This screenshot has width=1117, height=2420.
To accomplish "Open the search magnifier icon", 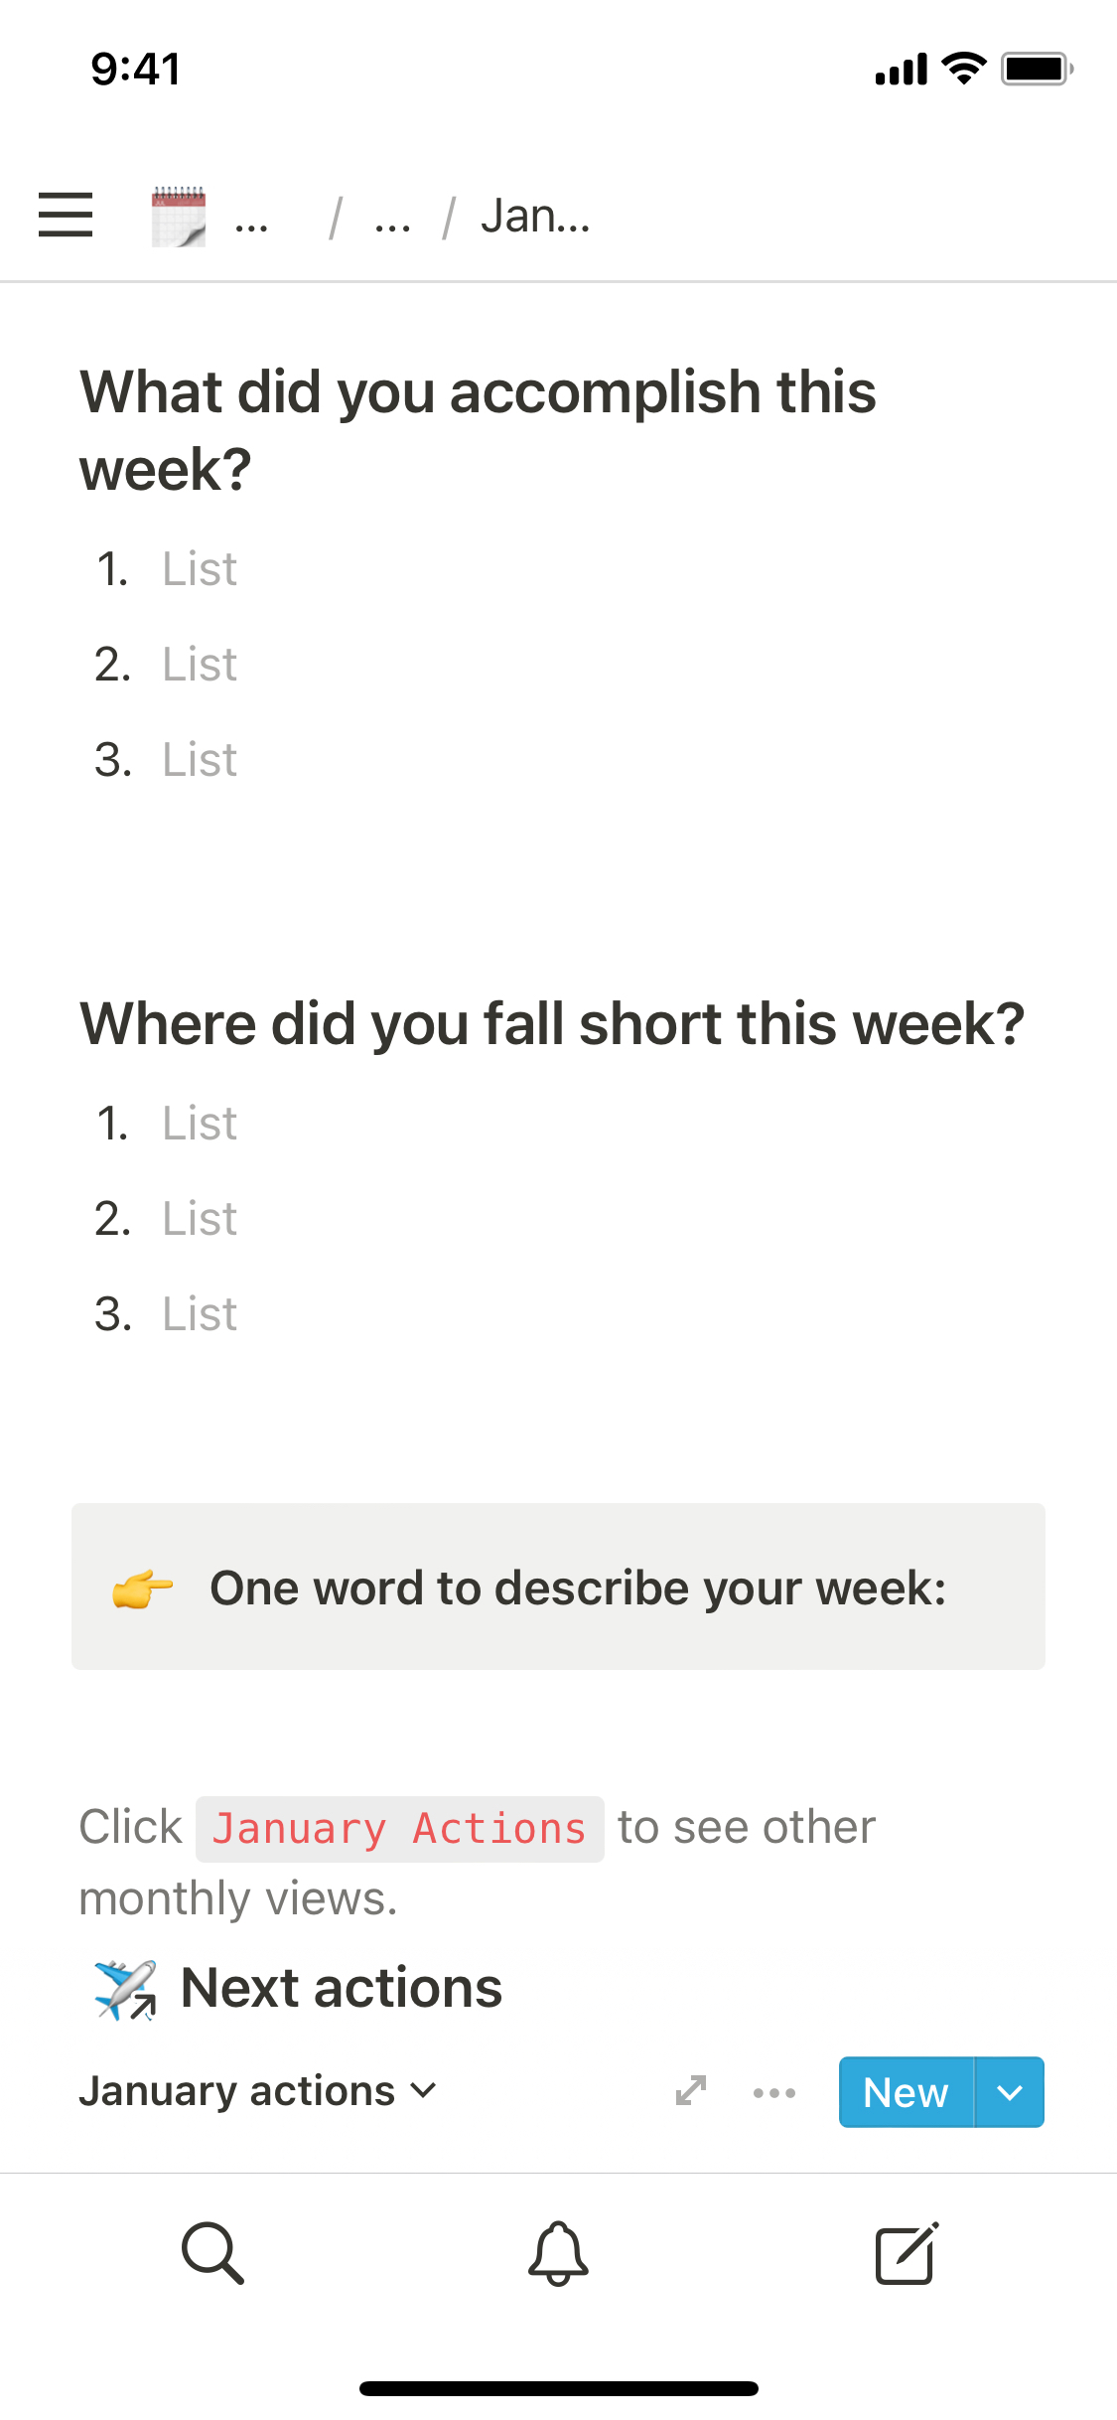I will [212, 2252].
